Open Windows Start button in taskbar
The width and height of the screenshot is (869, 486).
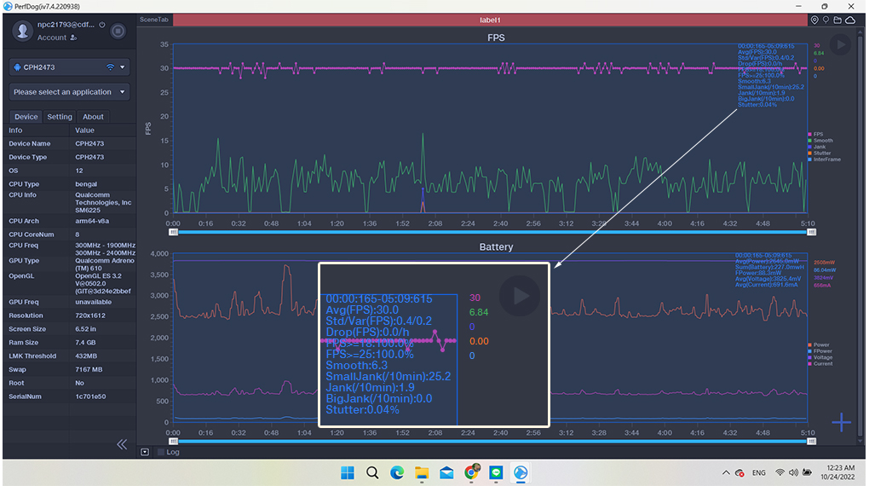348,472
